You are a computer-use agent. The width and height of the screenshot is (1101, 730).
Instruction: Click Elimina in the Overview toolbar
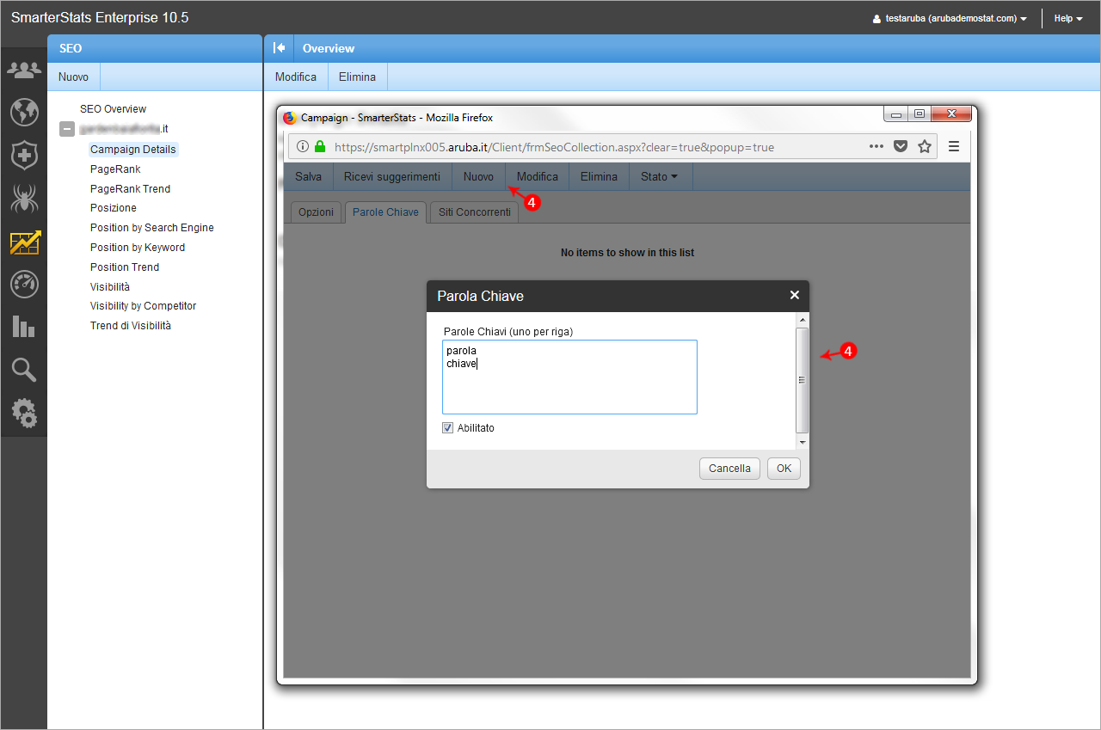(357, 77)
